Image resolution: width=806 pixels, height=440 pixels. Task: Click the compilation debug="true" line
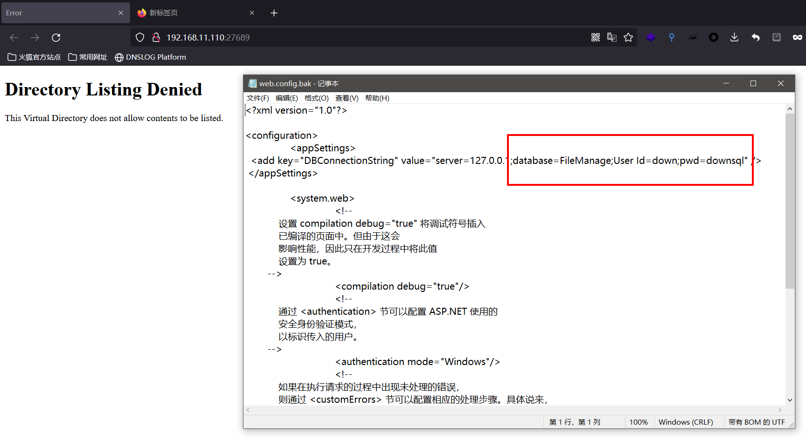coord(402,286)
